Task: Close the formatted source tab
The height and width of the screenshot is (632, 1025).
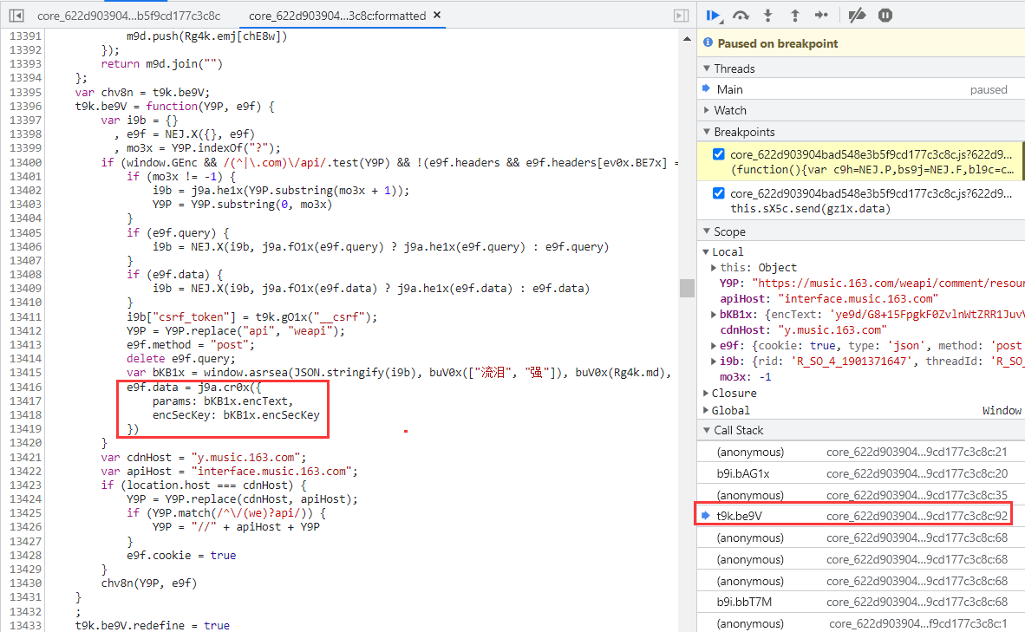Action: [435, 16]
